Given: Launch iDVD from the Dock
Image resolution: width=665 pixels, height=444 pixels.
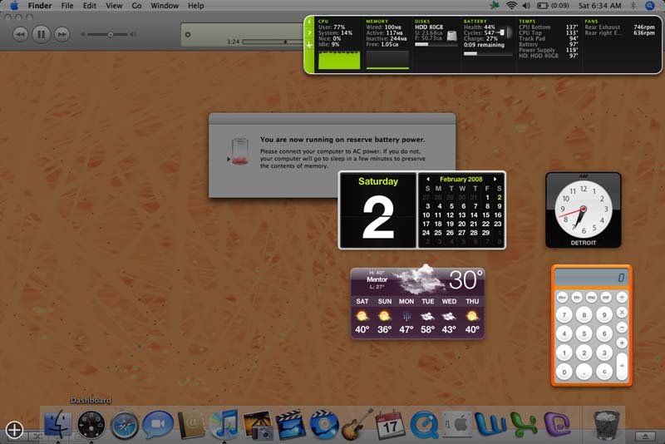Looking at the screenshot, I should coord(324,425).
